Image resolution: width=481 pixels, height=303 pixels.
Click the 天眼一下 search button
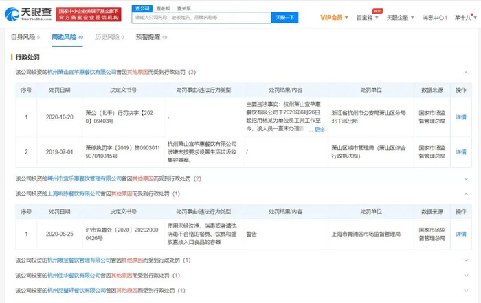[284, 19]
